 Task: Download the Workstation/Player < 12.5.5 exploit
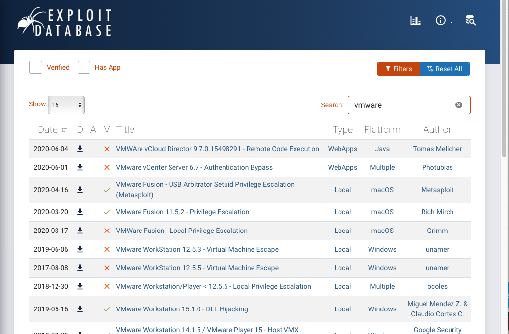click(x=80, y=286)
